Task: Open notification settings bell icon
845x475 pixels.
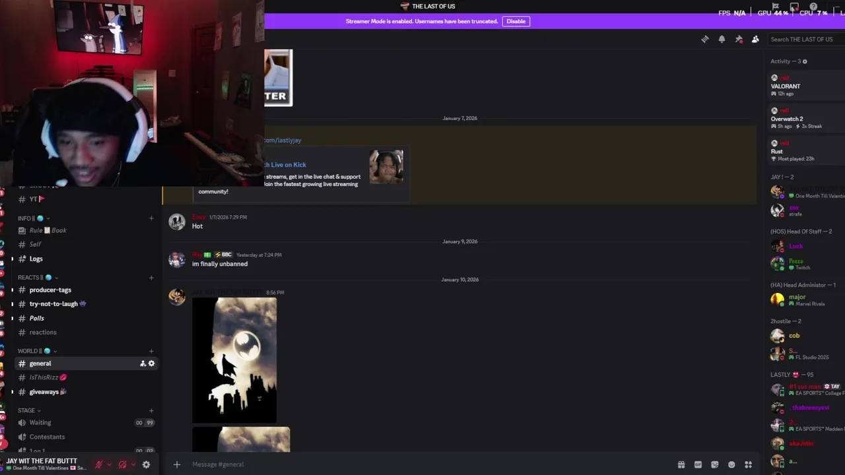Action: tap(722, 40)
